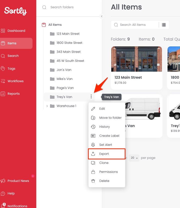Screen dimensions: 180x208
Task: Open the 123 Main Street building thumbnail
Action: click(x=136, y=59)
